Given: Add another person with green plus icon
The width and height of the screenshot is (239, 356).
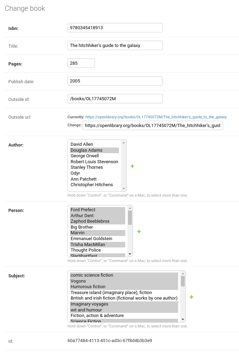Looking at the screenshot, I should [x=139, y=231].
